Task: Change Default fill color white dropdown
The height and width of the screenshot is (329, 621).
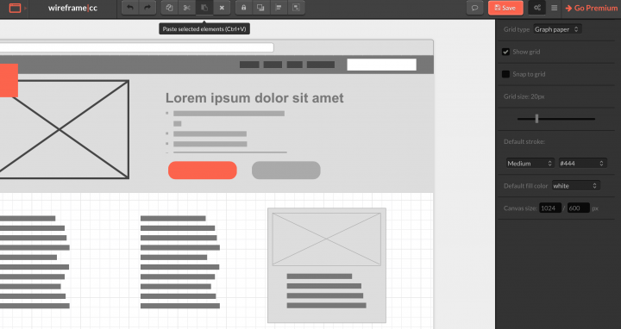Action: (x=576, y=186)
